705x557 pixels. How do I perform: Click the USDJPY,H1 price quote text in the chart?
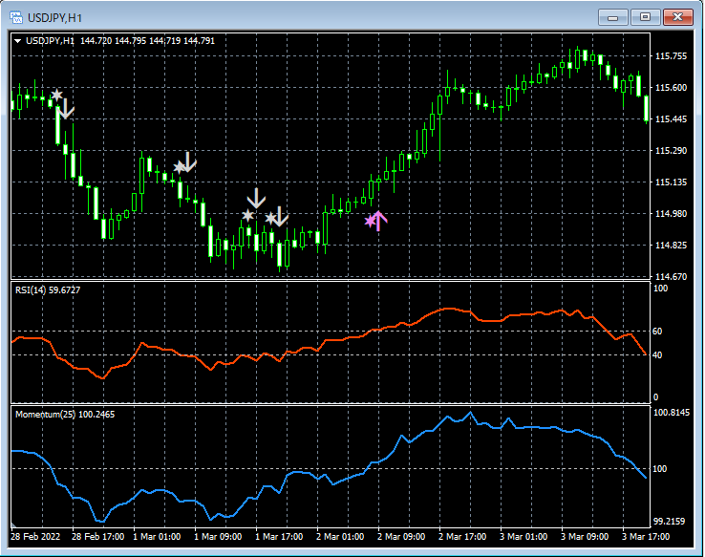point(119,41)
